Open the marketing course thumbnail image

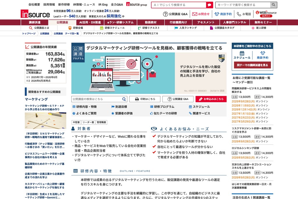(46, 121)
